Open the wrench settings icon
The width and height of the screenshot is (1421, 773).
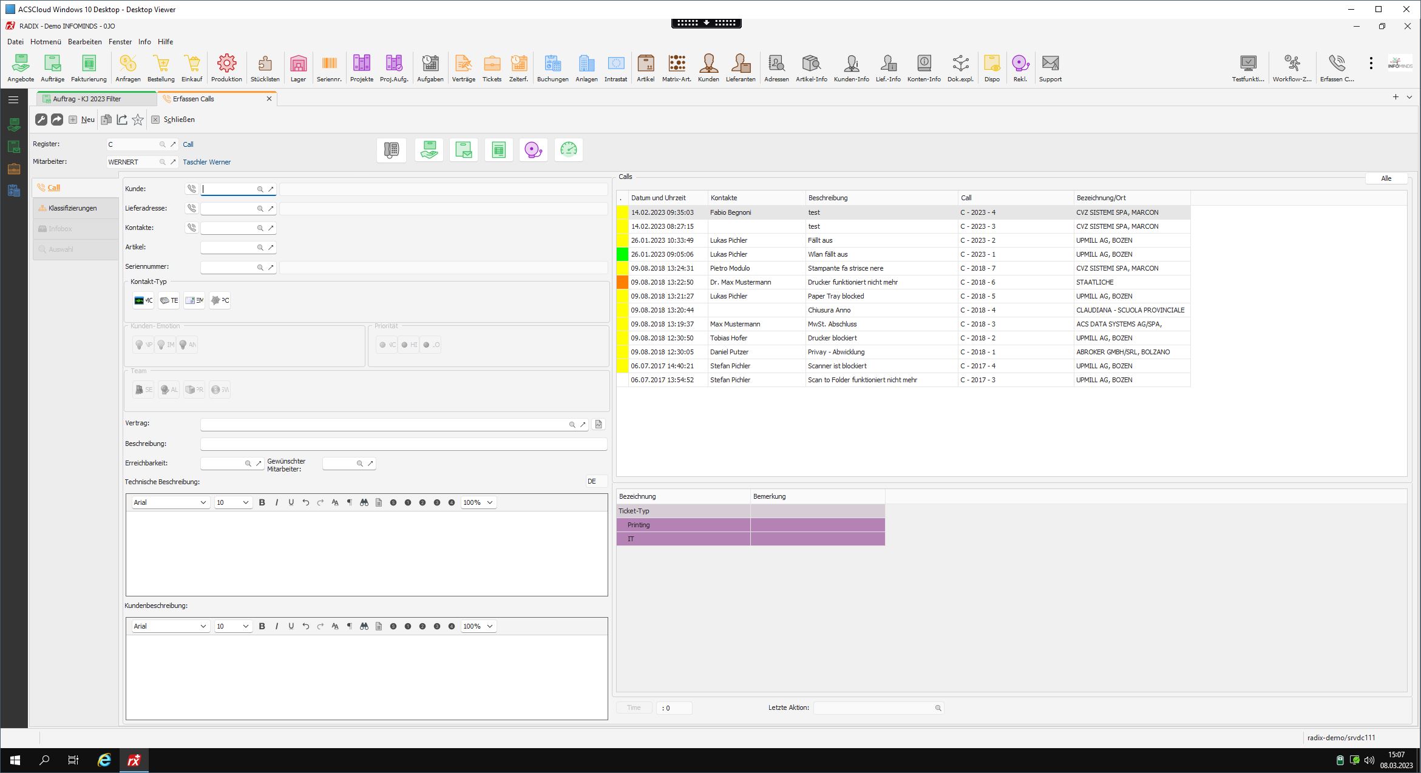41,120
